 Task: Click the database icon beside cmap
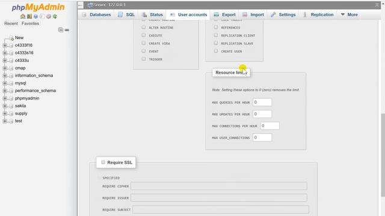[x=11, y=68]
